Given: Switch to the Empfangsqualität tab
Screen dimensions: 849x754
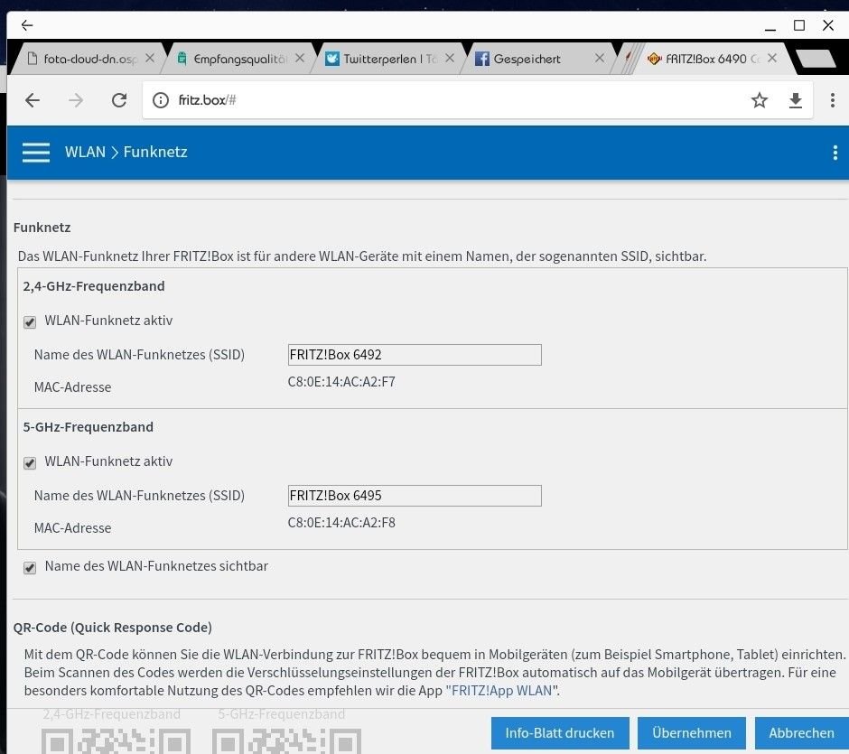Looking at the screenshot, I should point(238,59).
